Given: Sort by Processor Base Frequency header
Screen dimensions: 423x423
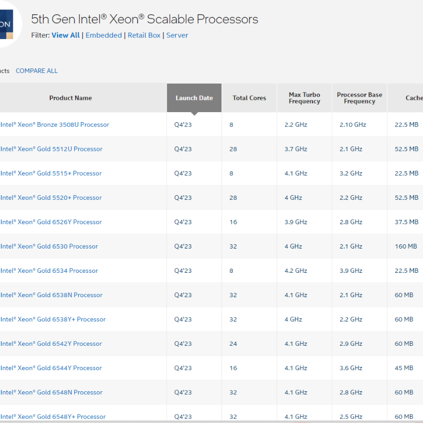Looking at the screenshot, I should coord(359,98).
